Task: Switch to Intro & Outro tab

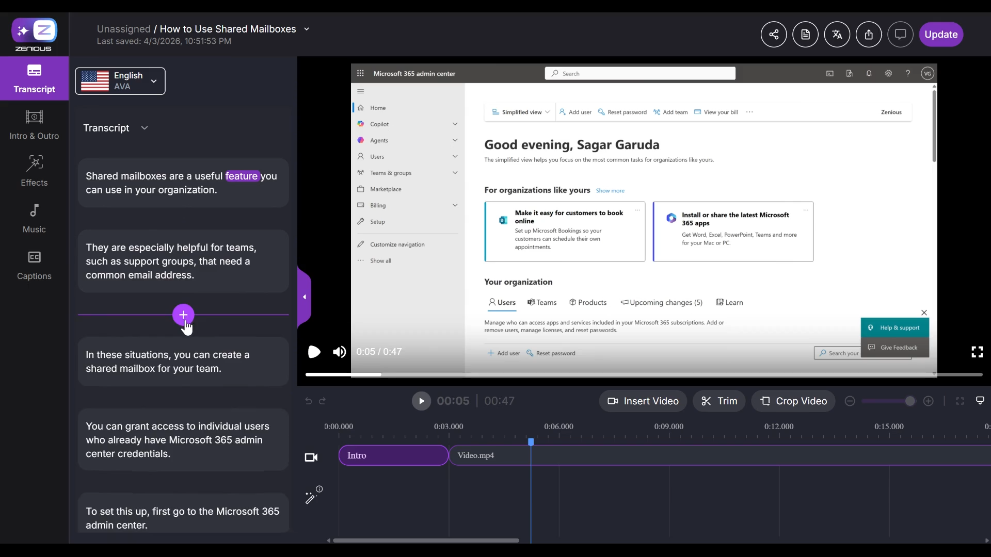Action: coord(34,124)
